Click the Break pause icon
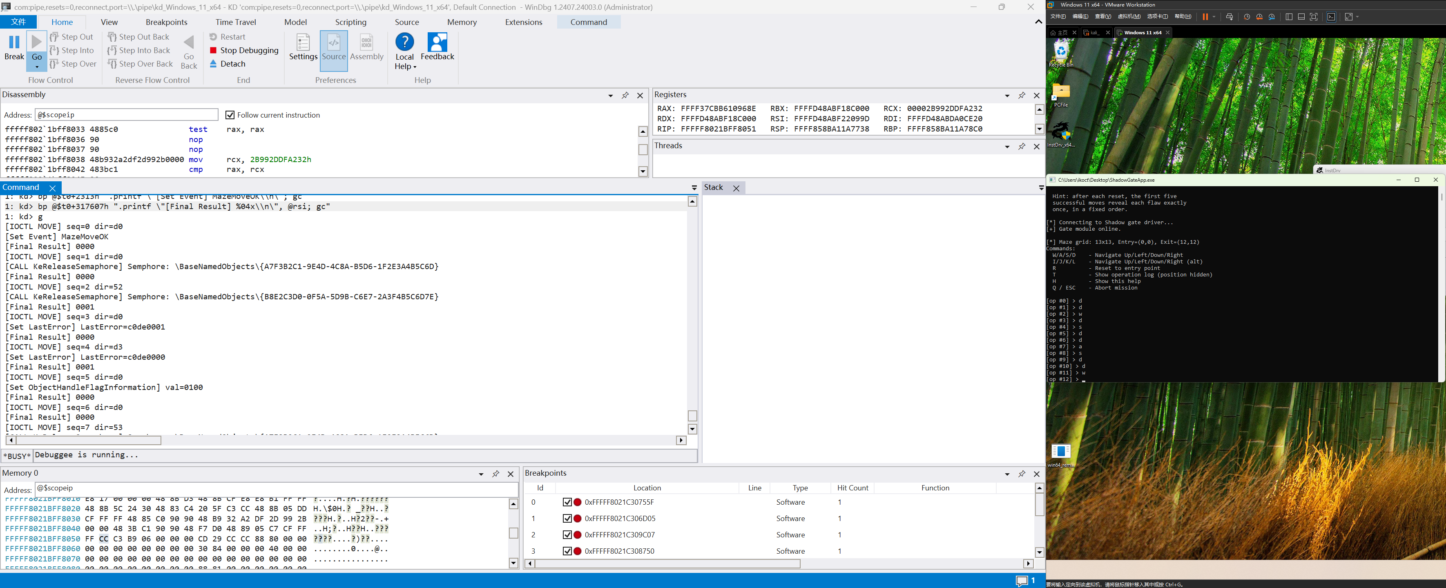The width and height of the screenshot is (1446, 588). click(14, 42)
